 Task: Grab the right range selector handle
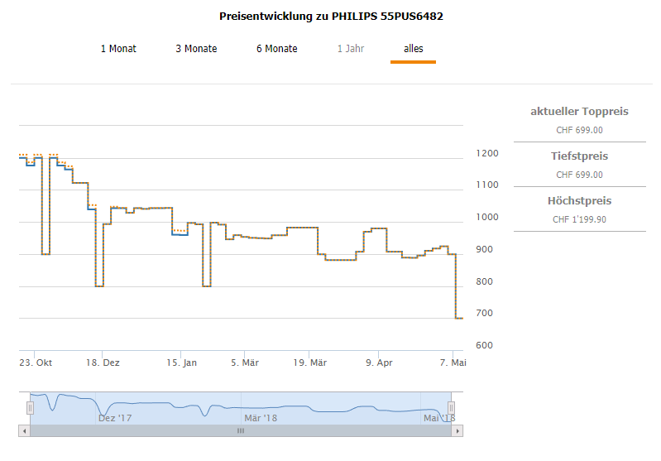pos(452,408)
